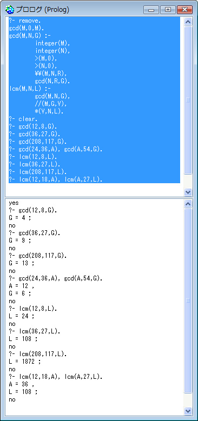Click the up arrow of the top pane's scrollbar

coord(188,22)
